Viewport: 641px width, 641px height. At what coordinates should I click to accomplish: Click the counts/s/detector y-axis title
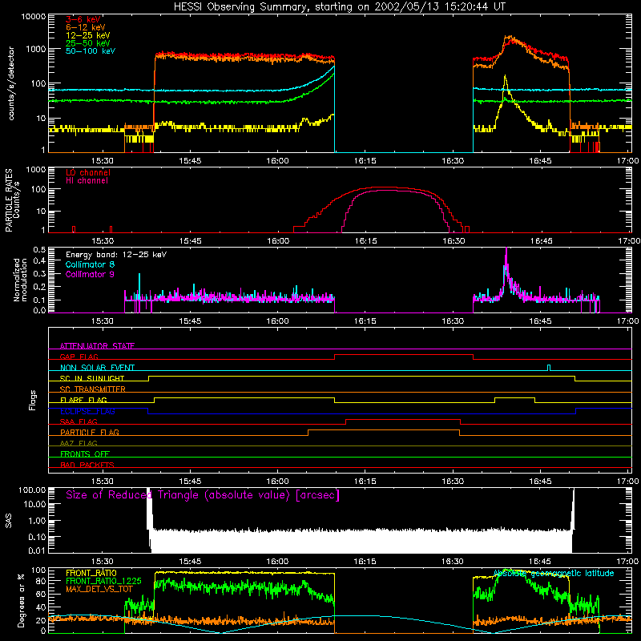coord(11,83)
